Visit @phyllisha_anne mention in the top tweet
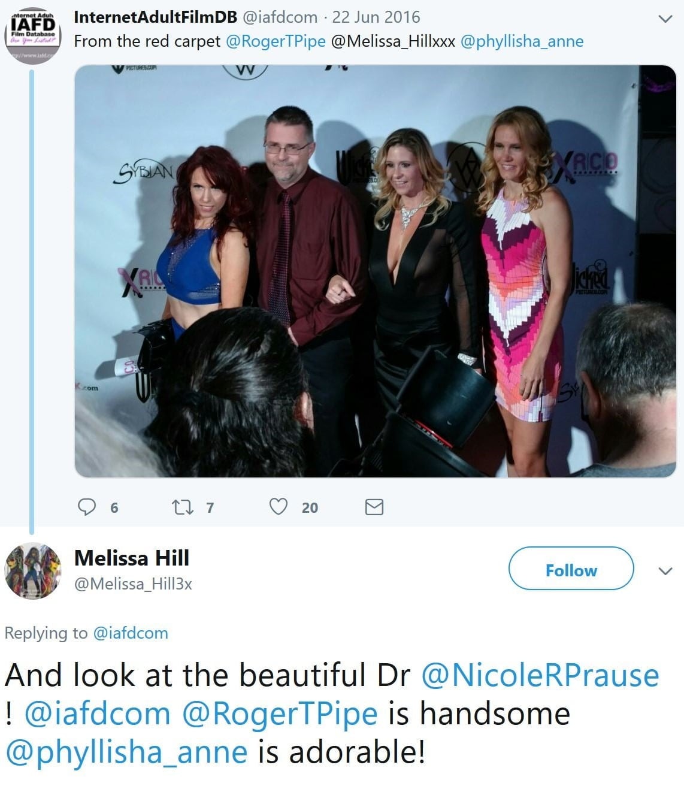The width and height of the screenshot is (684, 786). click(522, 41)
